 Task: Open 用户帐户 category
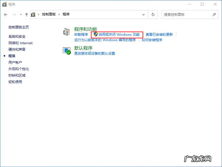(15, 63)
